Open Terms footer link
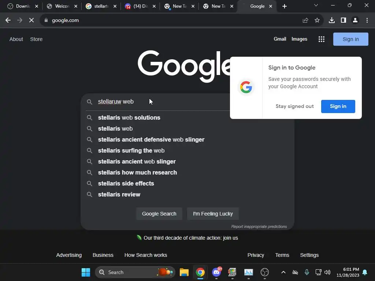This screenshot has width=375, height=281. click(282, 255)
